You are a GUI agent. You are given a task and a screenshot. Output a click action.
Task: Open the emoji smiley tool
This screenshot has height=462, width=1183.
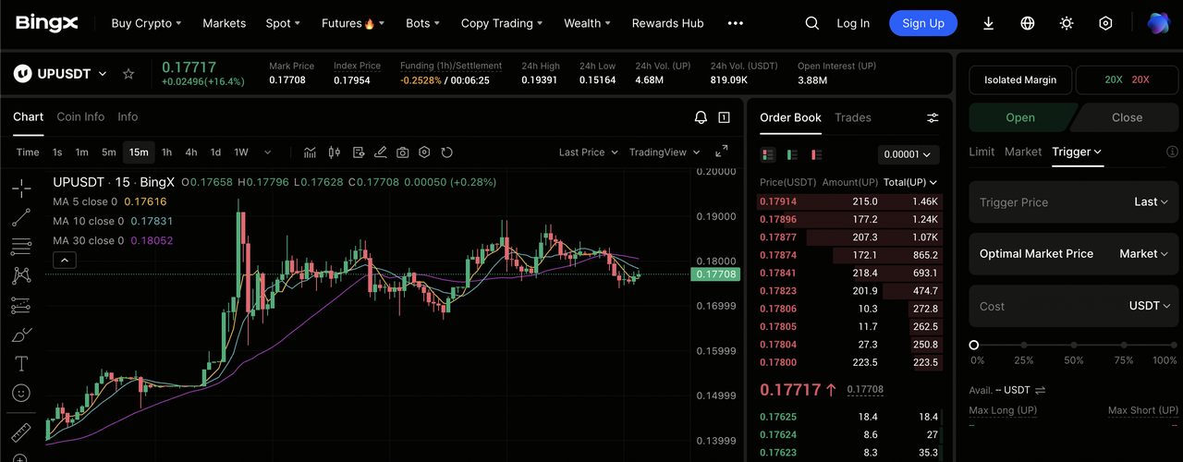tap(21, 393)
